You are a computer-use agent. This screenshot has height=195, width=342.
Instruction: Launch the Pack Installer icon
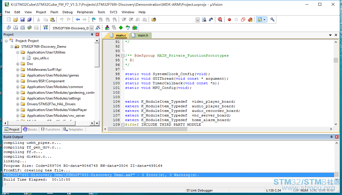135,28
